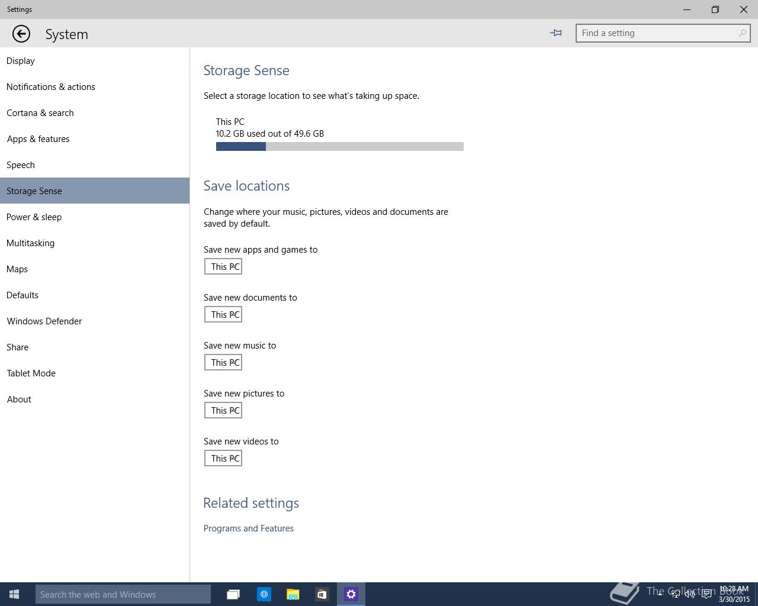Image resolution: width=758 pixels, height=606 pixels.
Task: Select the This PC storage usage bar
Action: [340, 147]
